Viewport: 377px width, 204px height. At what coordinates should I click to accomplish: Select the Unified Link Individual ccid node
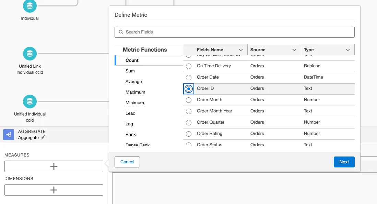click(30, 54)
